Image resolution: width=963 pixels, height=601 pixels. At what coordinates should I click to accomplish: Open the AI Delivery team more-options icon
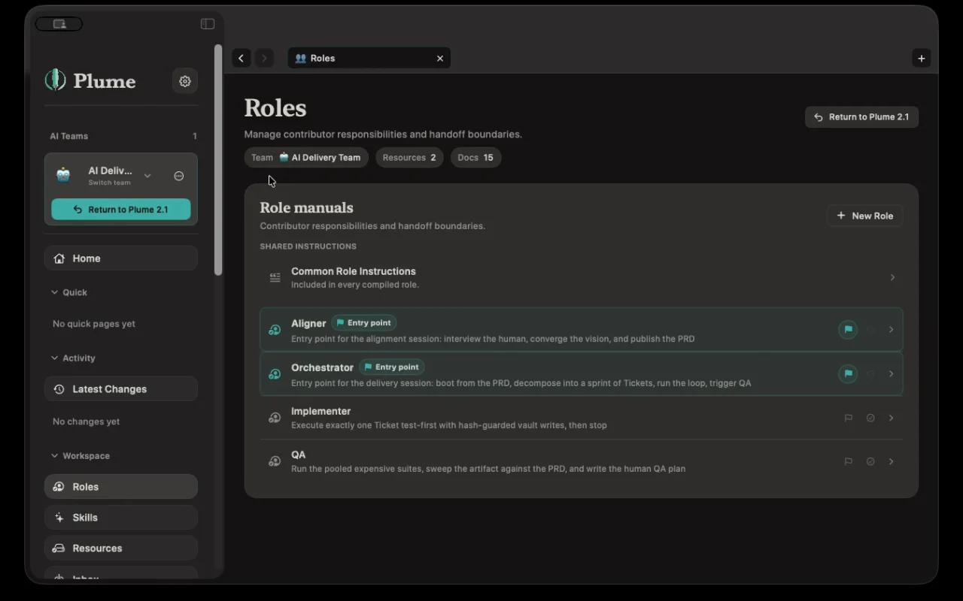click(179, 176)
